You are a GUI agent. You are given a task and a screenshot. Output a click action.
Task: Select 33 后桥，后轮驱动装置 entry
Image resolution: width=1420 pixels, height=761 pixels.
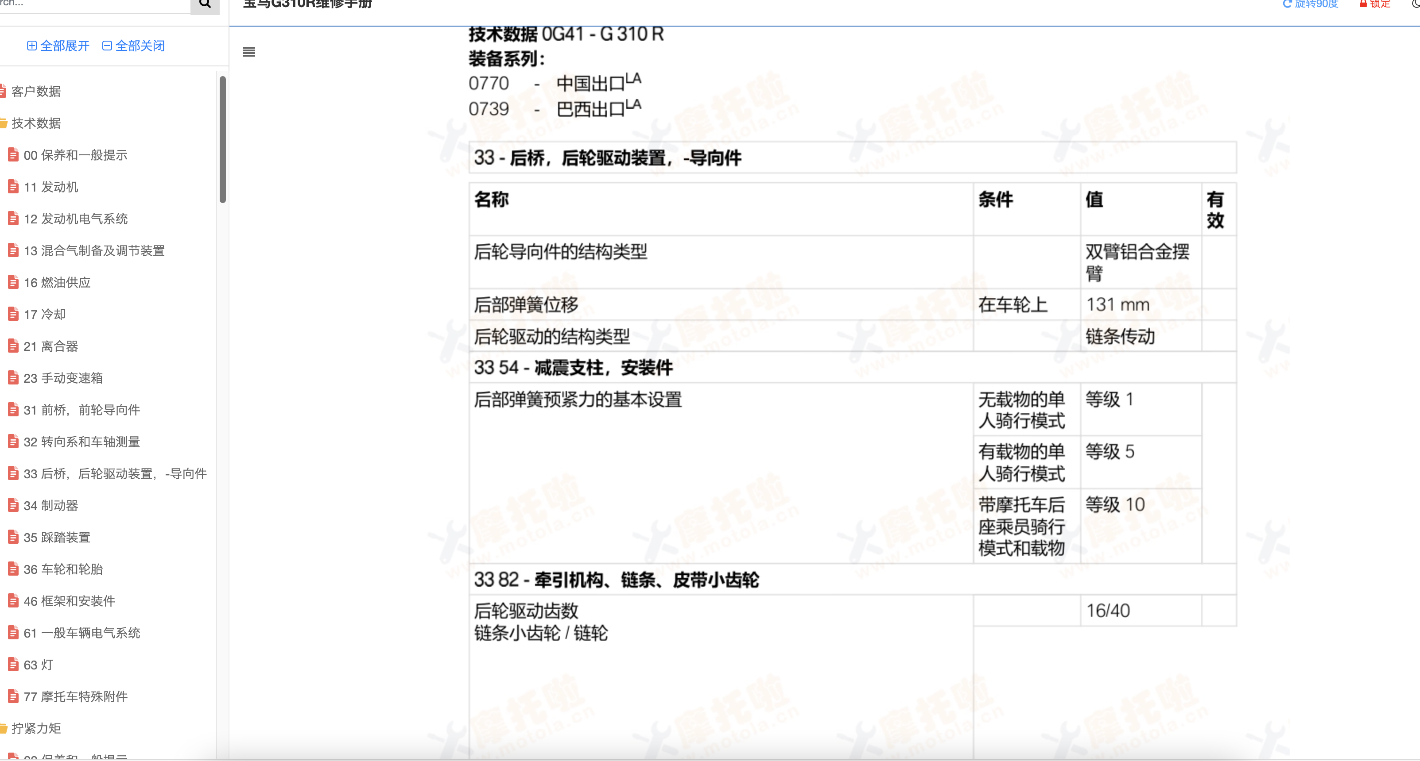click(x=115, y=473)
